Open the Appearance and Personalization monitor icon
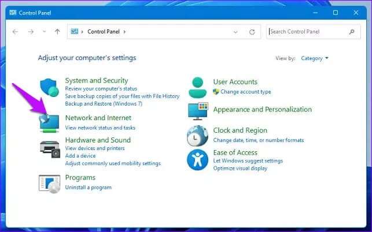 198,111
